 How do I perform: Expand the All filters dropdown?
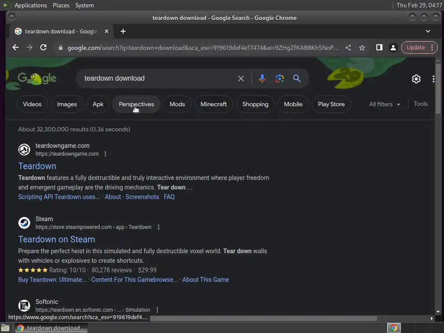[x=385, y=104]
